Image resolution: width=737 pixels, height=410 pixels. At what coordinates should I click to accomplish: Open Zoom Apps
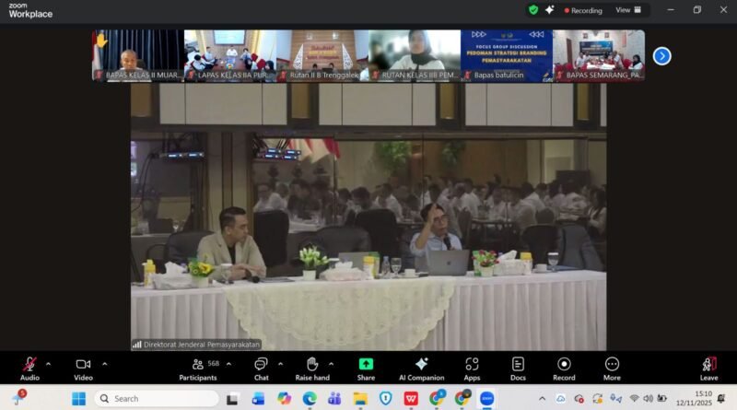472,365
